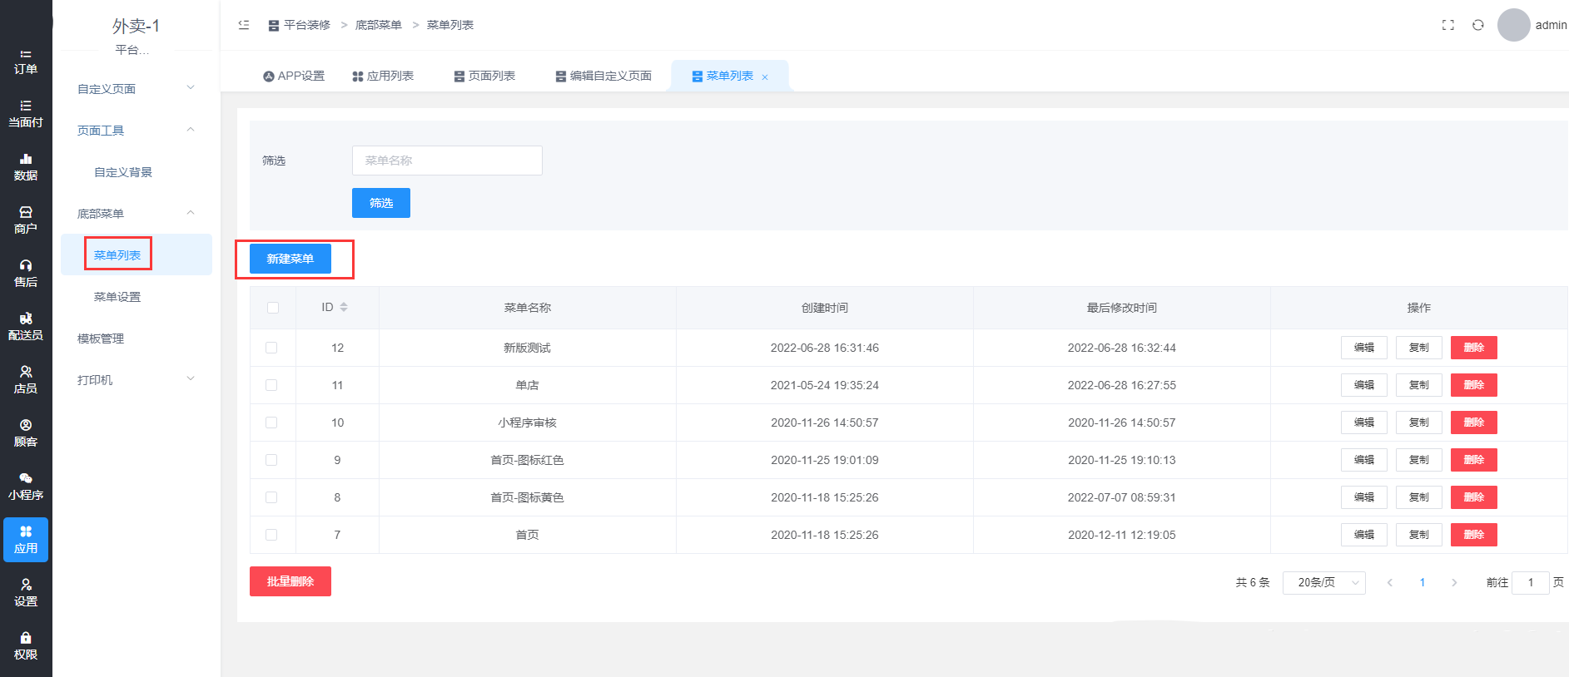Click the 新建菜单 button
The height and width of the screenshot is (677, 1569).
coord(290,259)
